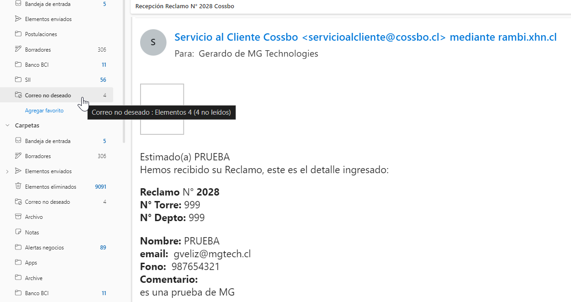This screenshot has height=302, width=571.
Task: Expand Elementos enviados subfolders under Carpetas
Action: coord(6,171)
